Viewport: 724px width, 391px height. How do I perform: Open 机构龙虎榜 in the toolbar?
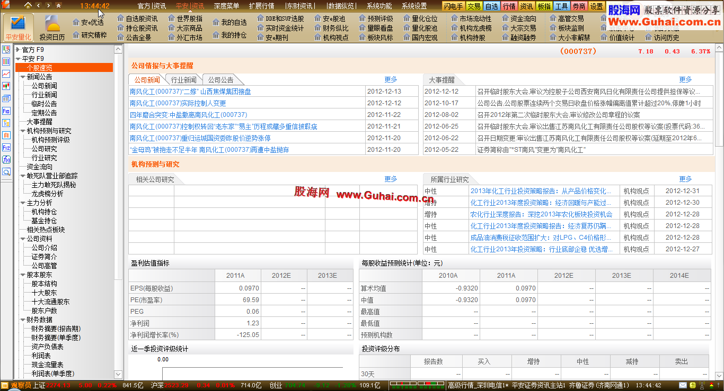(x=471, y=28)
